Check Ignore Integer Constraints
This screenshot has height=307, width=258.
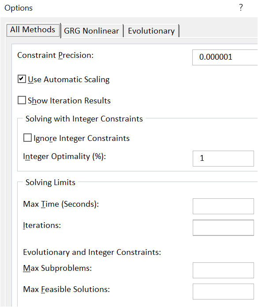27,138
